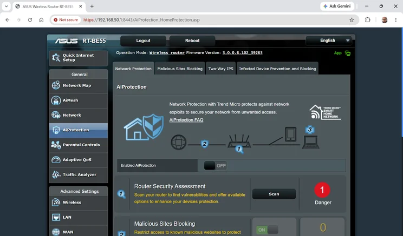Click the App devices icon next to App
This screenshot has width=403, height=236.
tap(348, 53)
